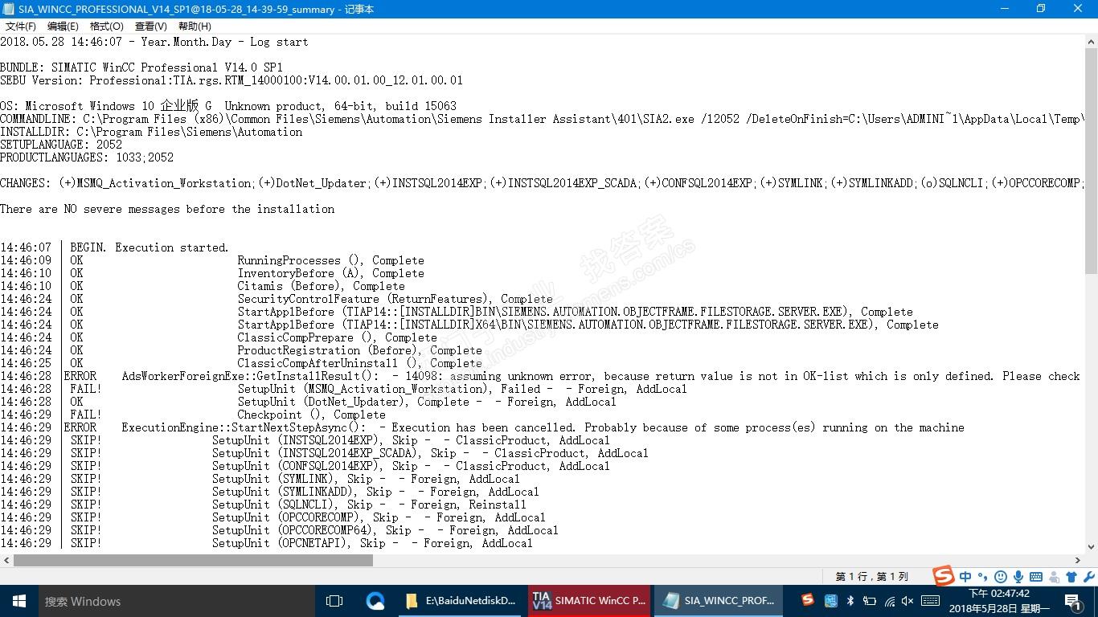Screen dimensions: 1098x617
Task: Click the 'SEBU Version' line
Action: click(231, 80)
